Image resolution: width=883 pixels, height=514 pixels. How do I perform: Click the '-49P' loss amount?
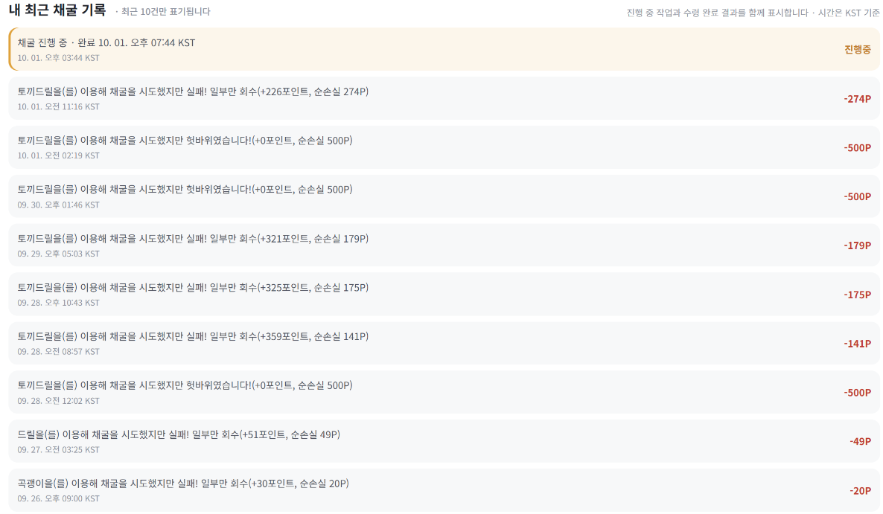click(x=860, y=441)
